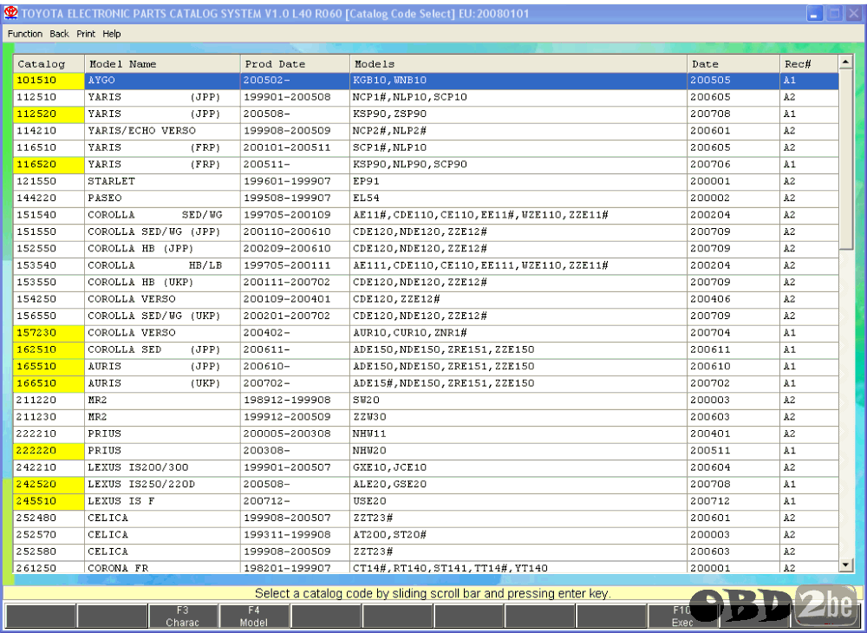The image size is (867, 633).
Task: Select the NHW20 models cell
Action: (x=518, y=451)
